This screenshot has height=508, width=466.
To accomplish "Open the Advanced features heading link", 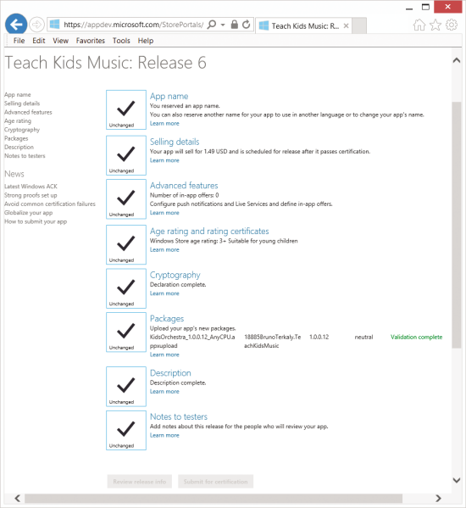I will coord(184,186).
